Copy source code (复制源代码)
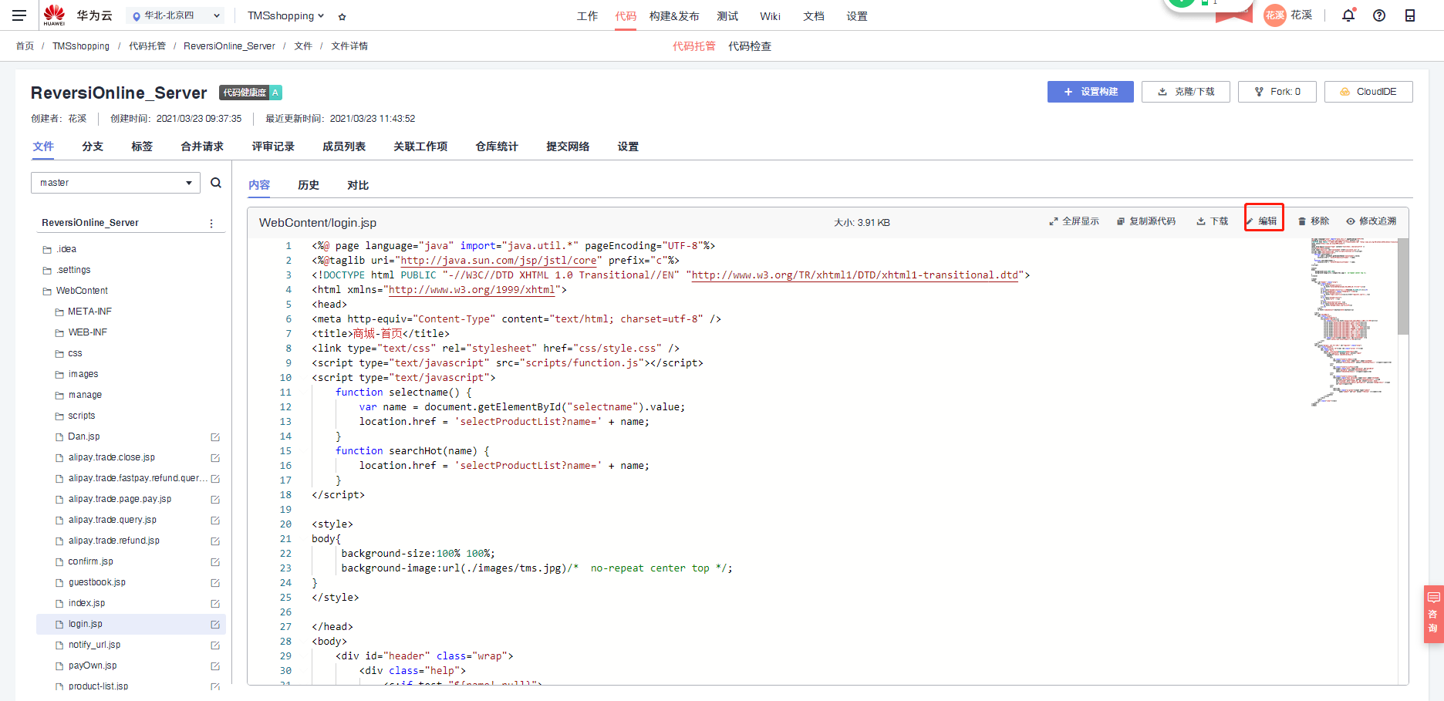The height and width of the screenshot is (701, 1444). click(x=1146, y=221)
